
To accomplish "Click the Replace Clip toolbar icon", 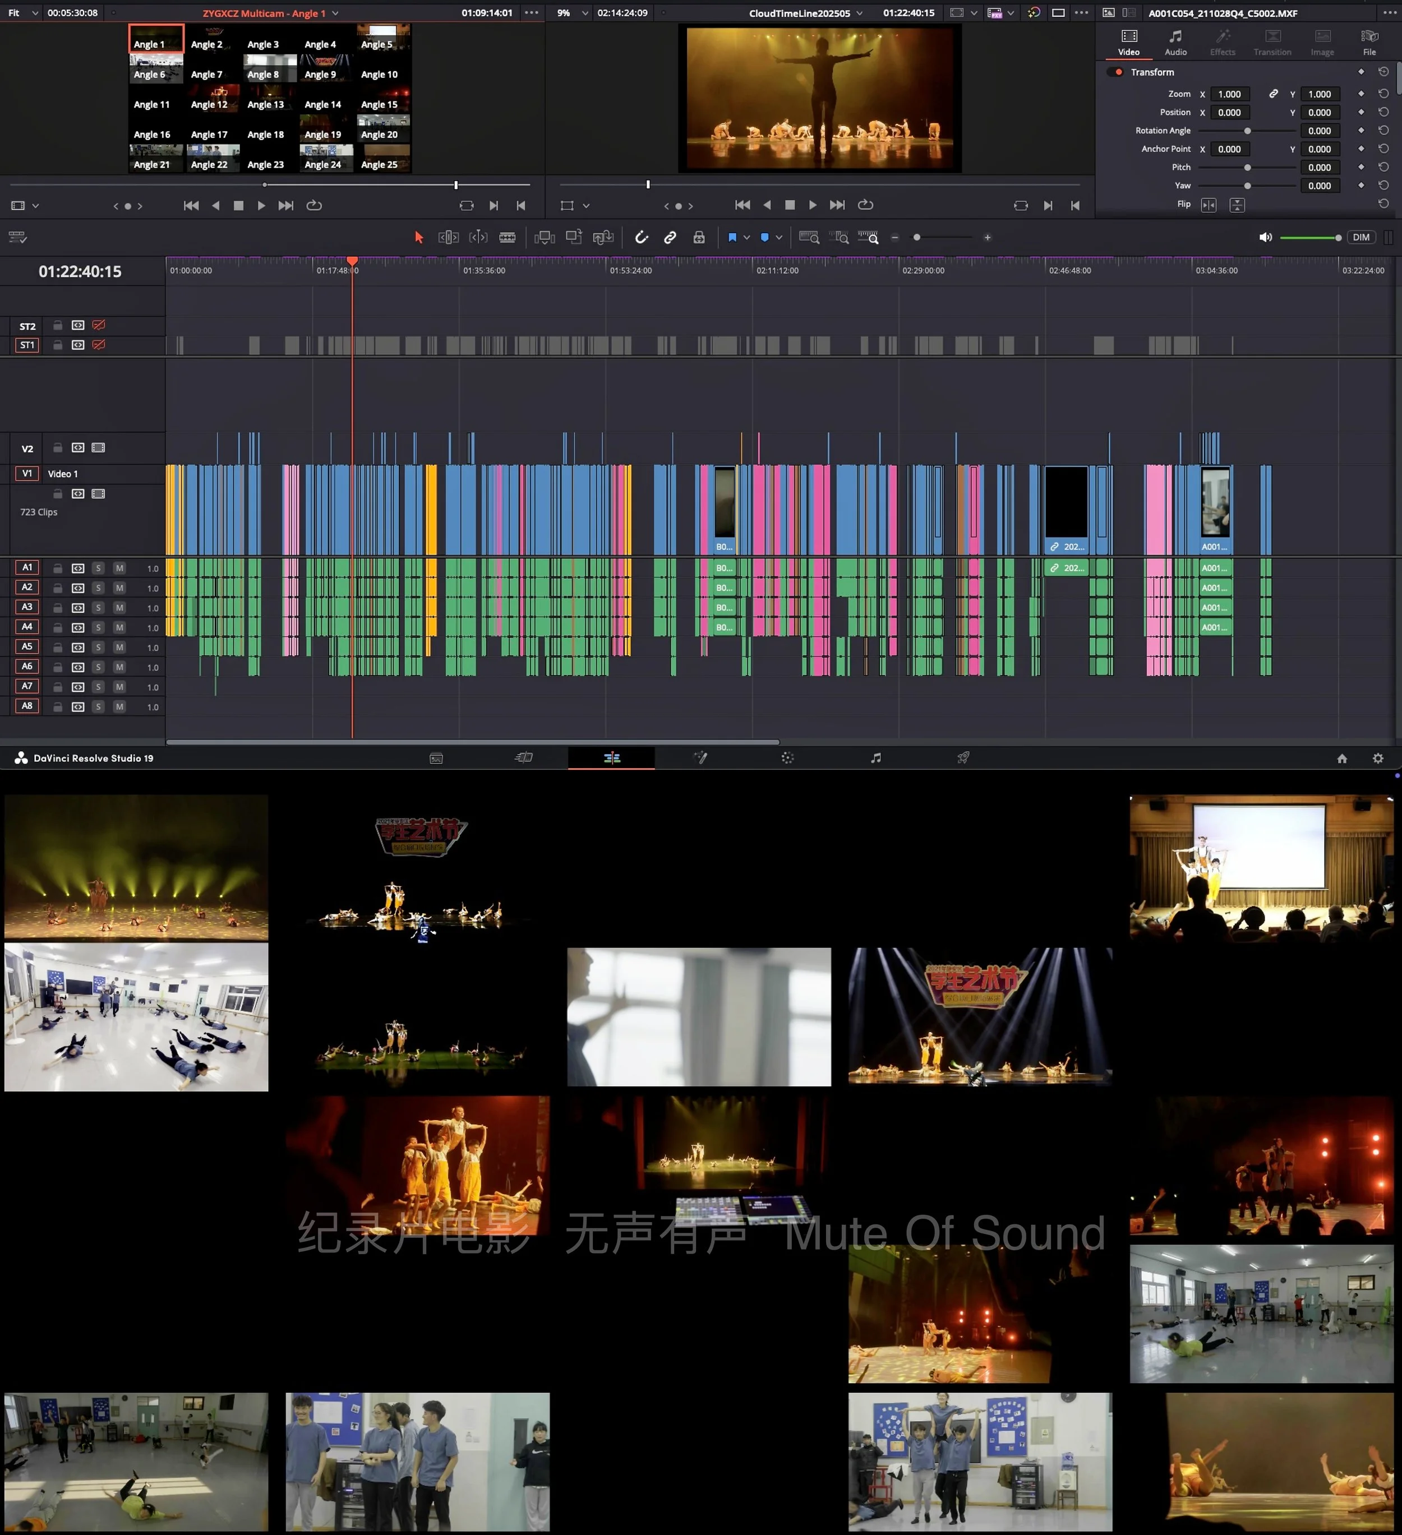I will (603, 238).
